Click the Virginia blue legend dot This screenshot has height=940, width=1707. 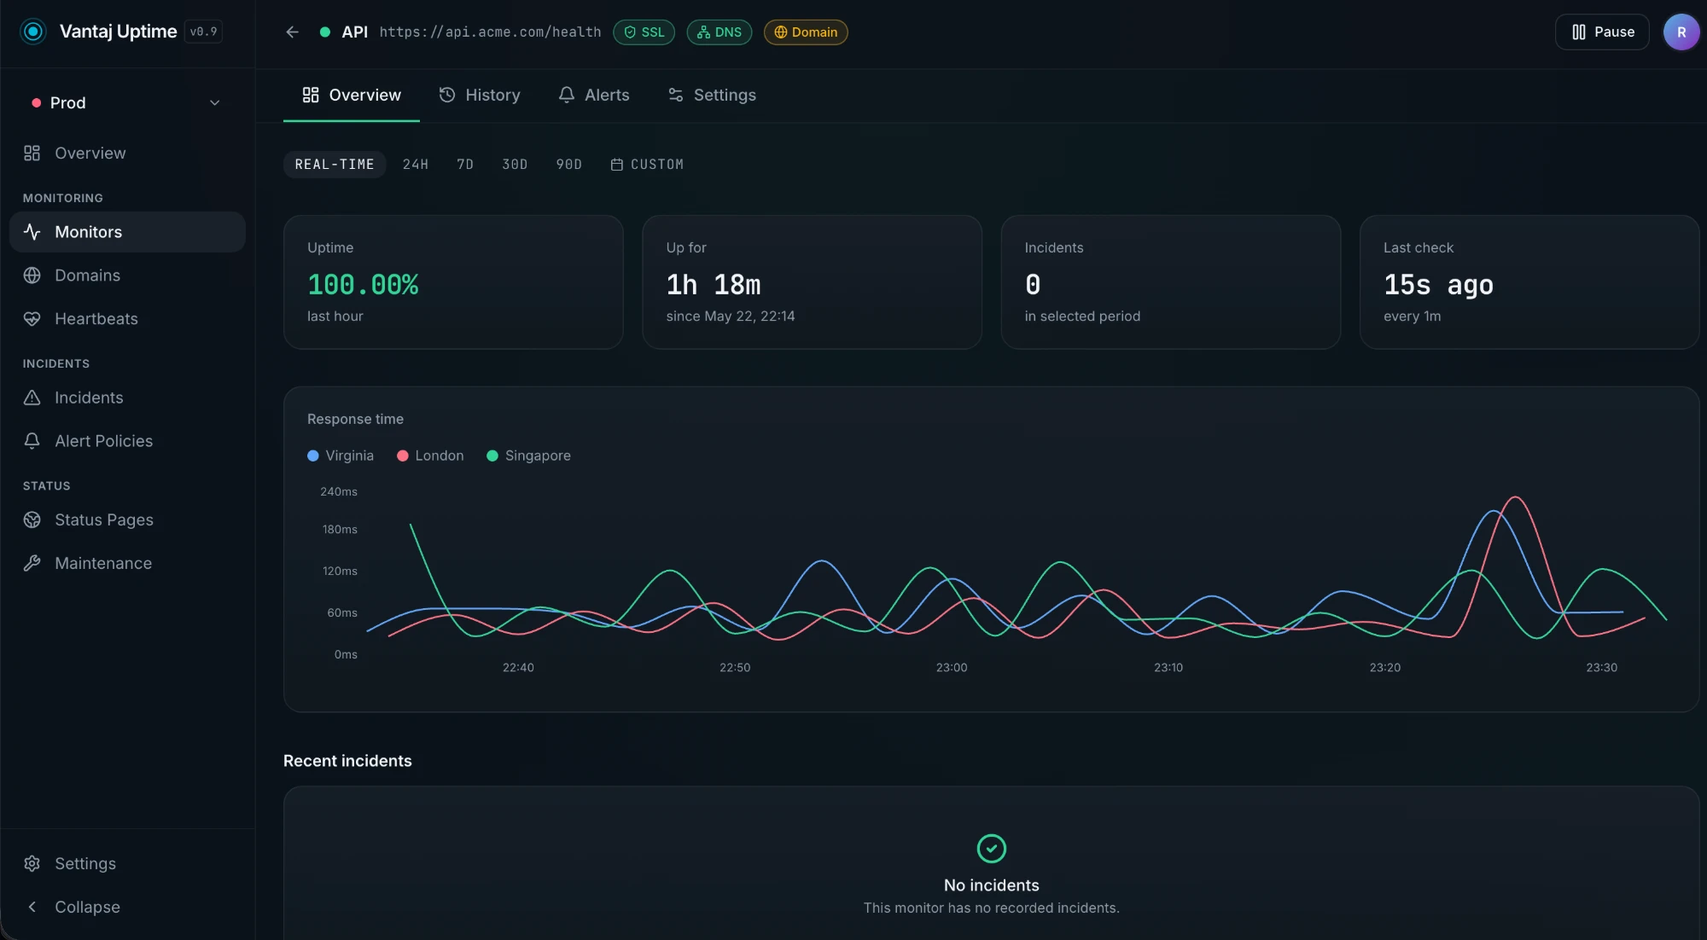[x=313, y=455]
